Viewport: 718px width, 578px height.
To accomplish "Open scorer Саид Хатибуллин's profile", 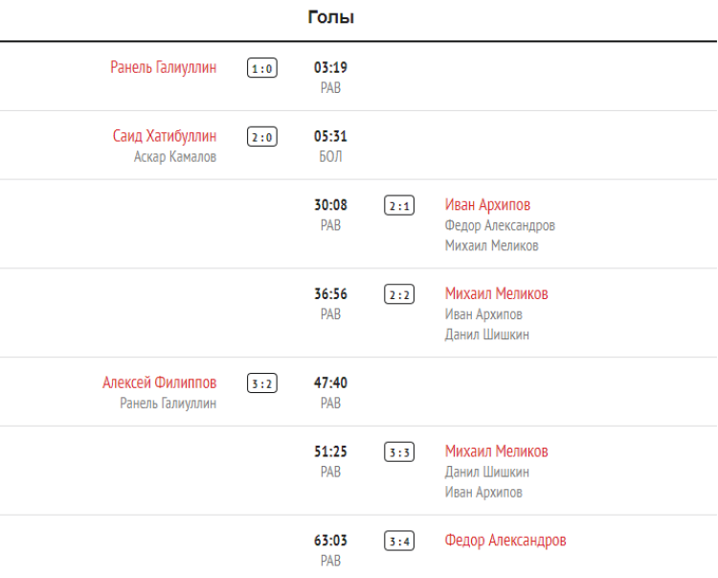I will point(165,137).
